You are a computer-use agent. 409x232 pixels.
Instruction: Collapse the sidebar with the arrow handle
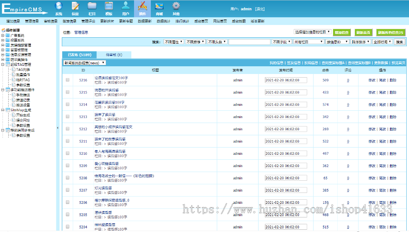(x=58, y=128)
